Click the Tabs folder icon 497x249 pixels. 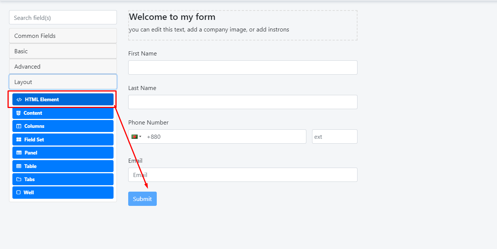19,179
